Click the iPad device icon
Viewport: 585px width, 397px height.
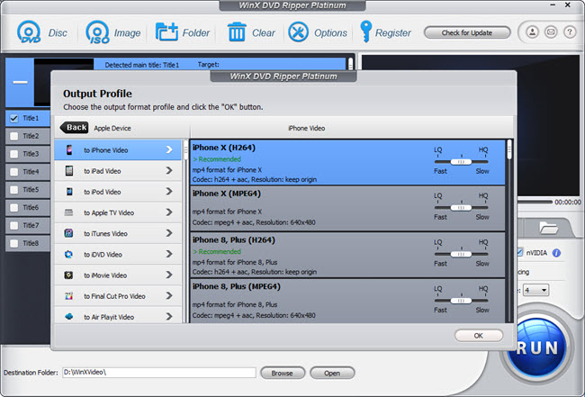point(69,171)
